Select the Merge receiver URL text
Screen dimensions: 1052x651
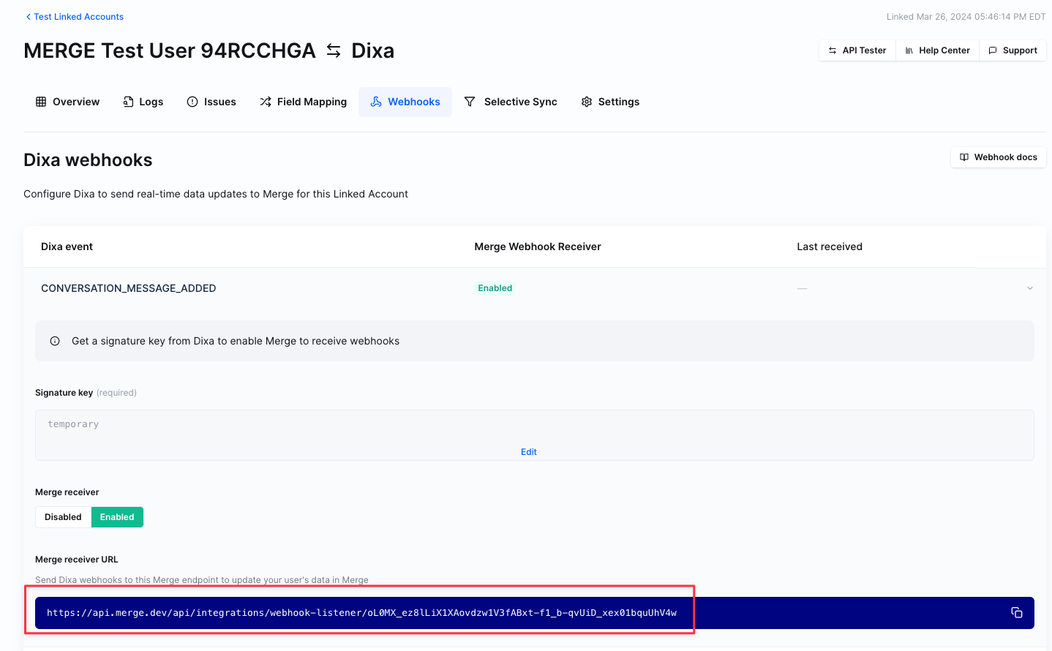pyautogui.click(x=361, y=613)
